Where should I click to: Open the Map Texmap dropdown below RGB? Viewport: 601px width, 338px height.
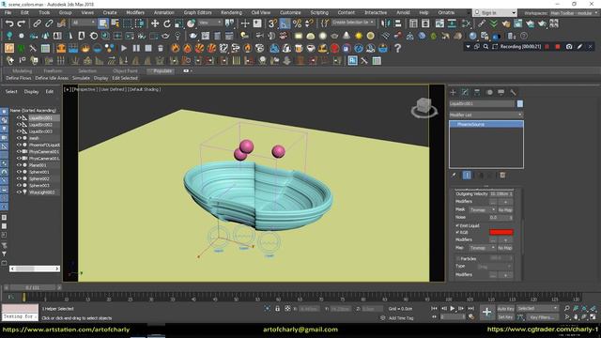click(x=482, y=248)
